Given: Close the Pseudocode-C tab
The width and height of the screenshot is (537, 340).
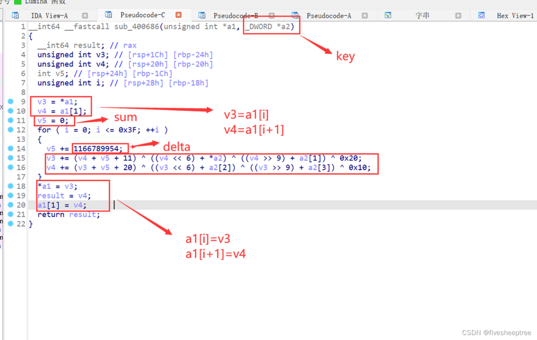Looking at the screenshot, I should [x=178, y=15].
